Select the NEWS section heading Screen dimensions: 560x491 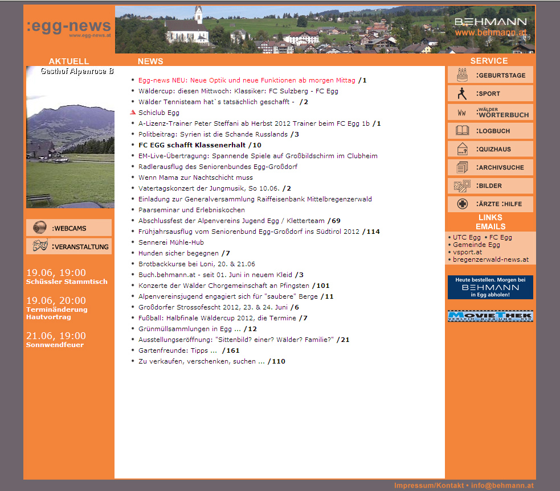point(150,61)
